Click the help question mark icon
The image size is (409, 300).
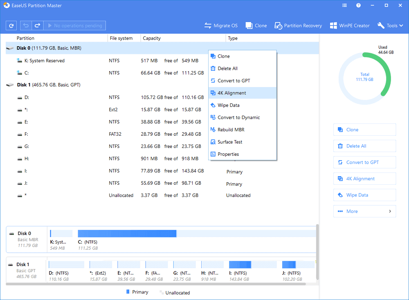point(358,6)
